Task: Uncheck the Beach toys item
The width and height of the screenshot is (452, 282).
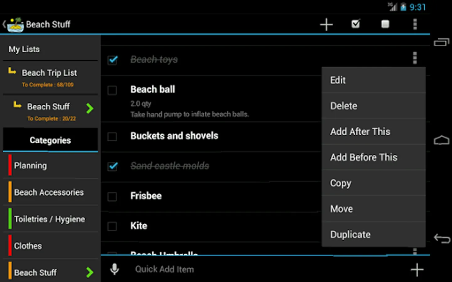Action: [x=112, y=60]
